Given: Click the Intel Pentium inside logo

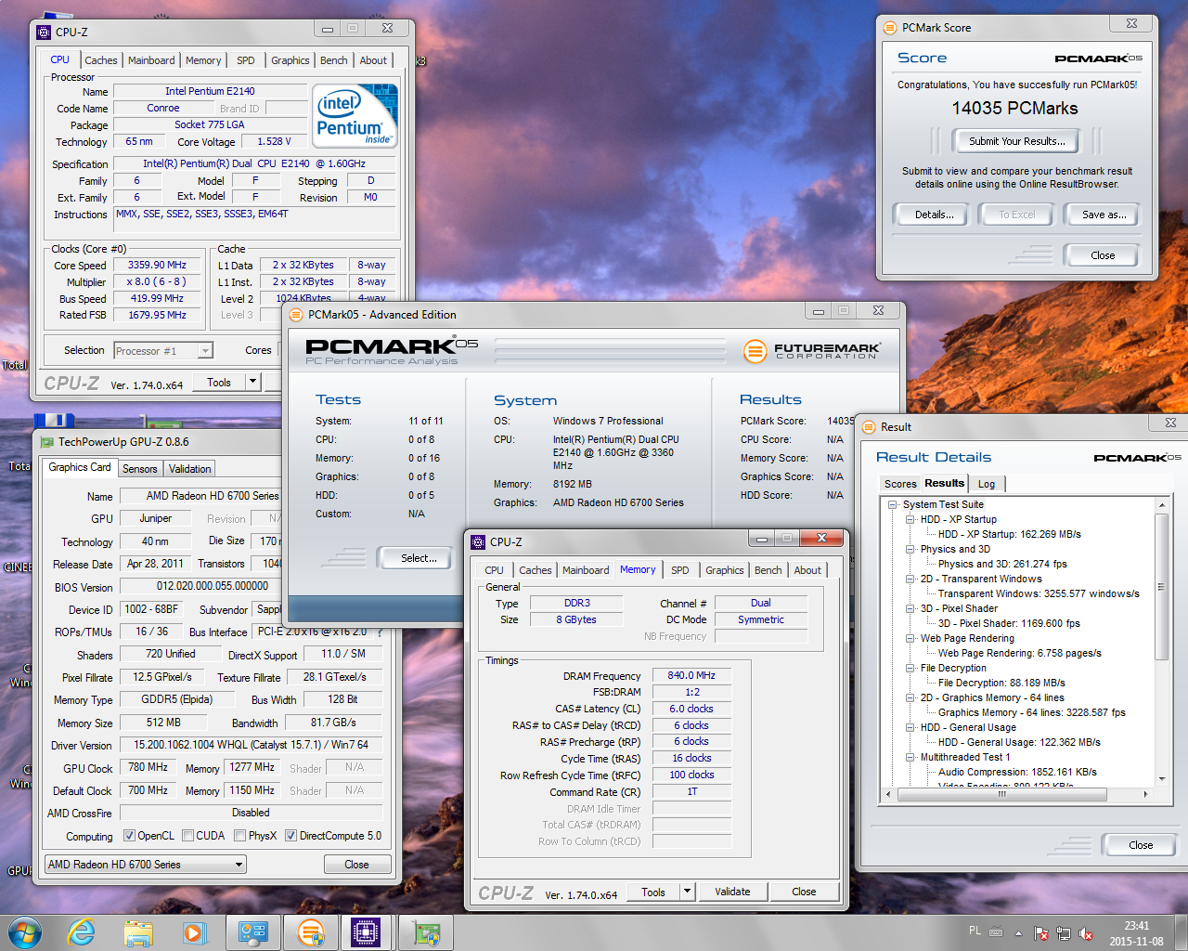Looking at the screenshot, I should coord(356,115).
